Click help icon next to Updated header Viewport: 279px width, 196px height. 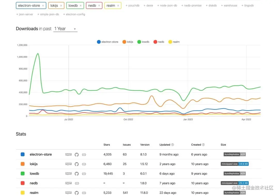point(172,145)
